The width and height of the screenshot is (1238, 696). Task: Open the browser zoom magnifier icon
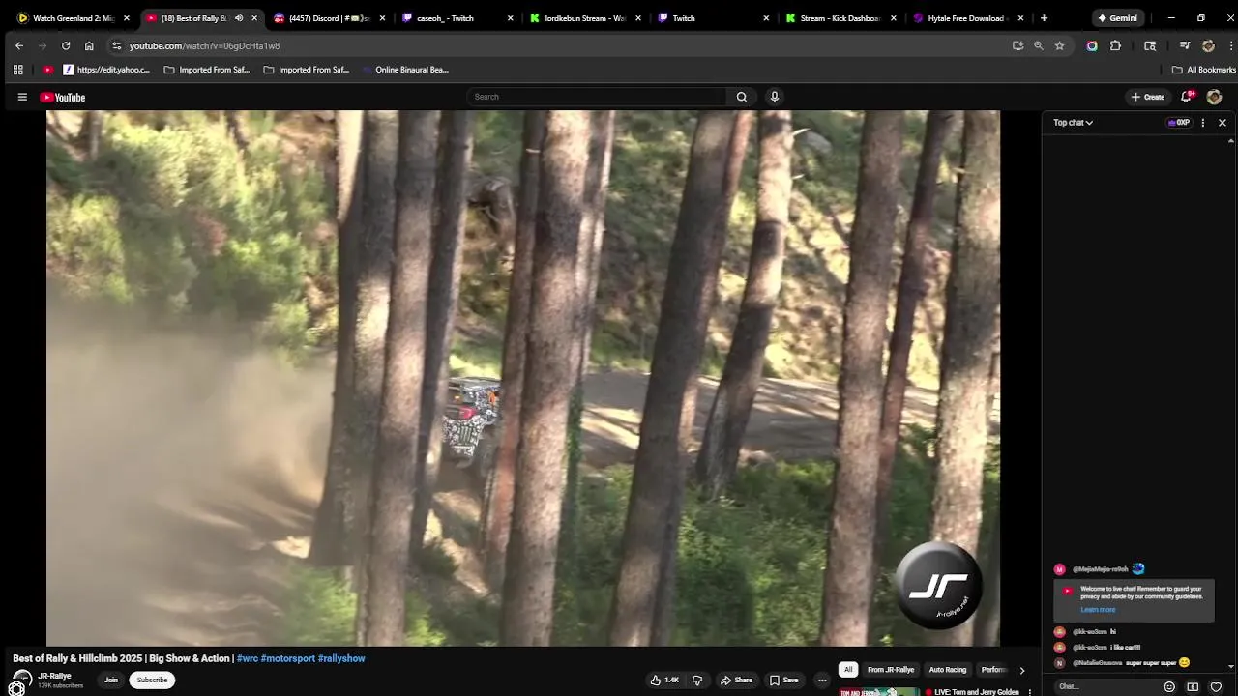pyautogui.click(x=1039, y=45)
